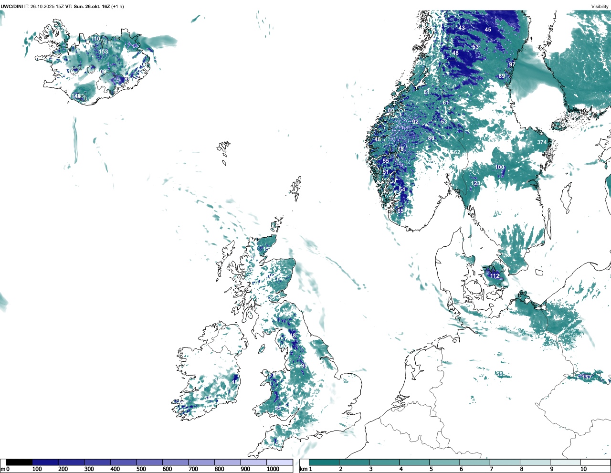
Task: Click the visibility value '81' in Norway
Action: (x=427, y=92)
